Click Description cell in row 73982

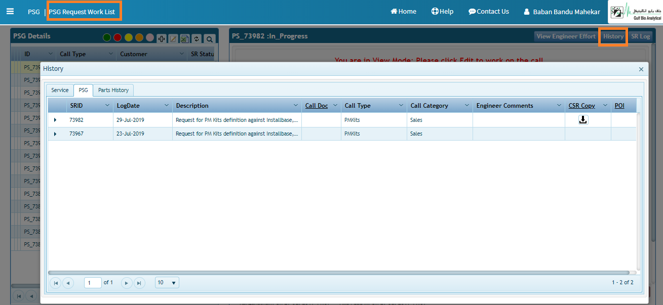(237, 120)
